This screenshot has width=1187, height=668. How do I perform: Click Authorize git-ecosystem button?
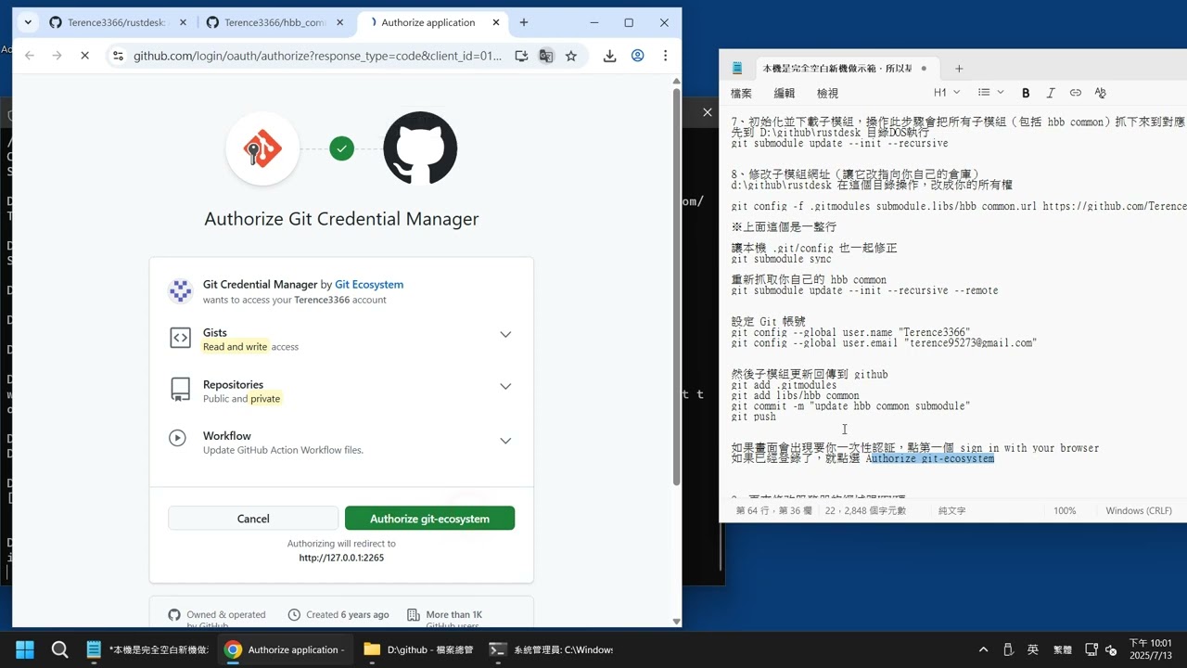(429, 519)
